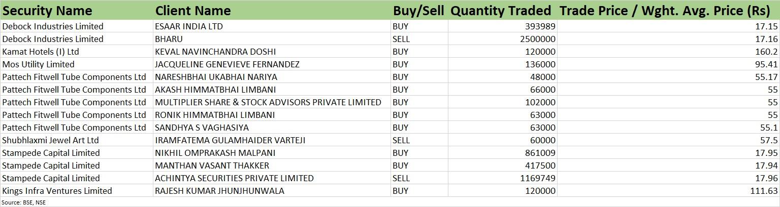Select the quantity cell showing 2500000
780x207 pixels.
502,39
